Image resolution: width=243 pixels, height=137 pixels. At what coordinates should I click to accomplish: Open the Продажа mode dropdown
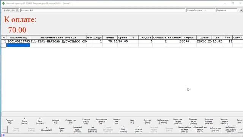[226, 10]
